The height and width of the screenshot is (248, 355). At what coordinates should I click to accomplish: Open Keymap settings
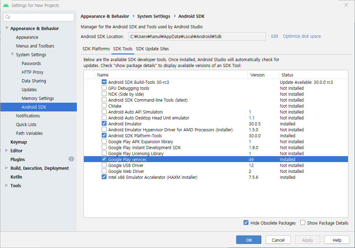[19, 142]
